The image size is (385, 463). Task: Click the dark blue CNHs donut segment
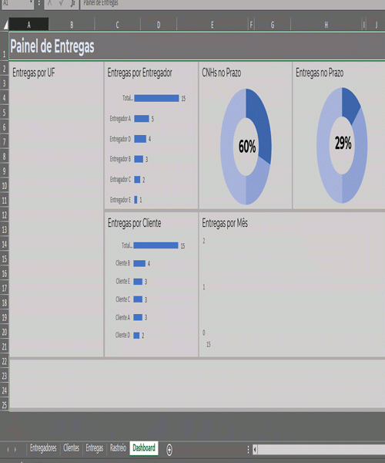262,127
